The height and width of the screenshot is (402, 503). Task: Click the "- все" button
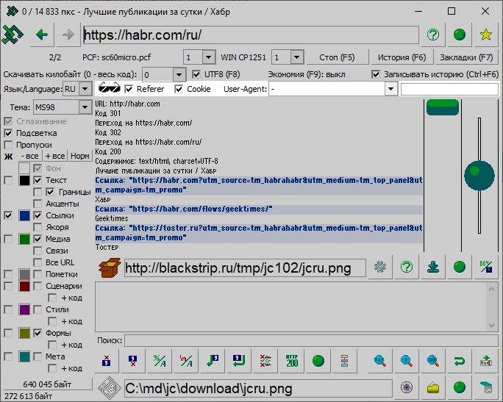(30, 156)
